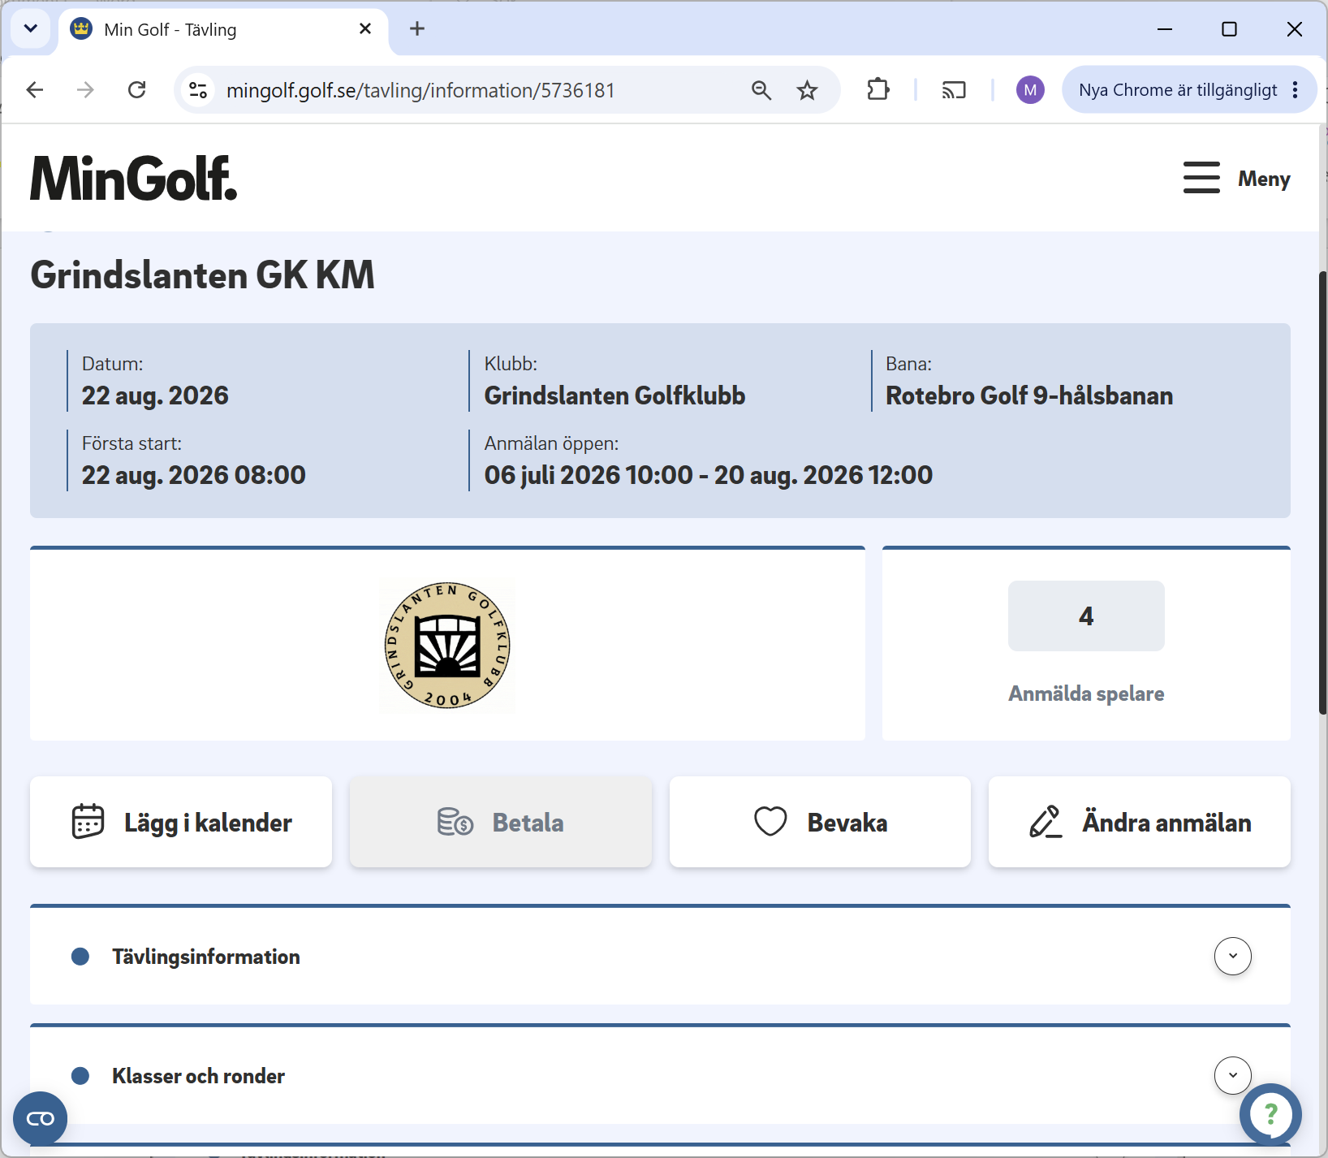Bookmark page with the star icon
This screenshot has height=1158, width=1328.
coord(807,90)
